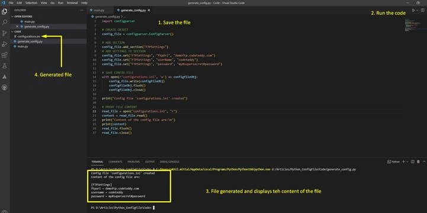Close the generate_config.py editor tab

[x=149, y=10]
